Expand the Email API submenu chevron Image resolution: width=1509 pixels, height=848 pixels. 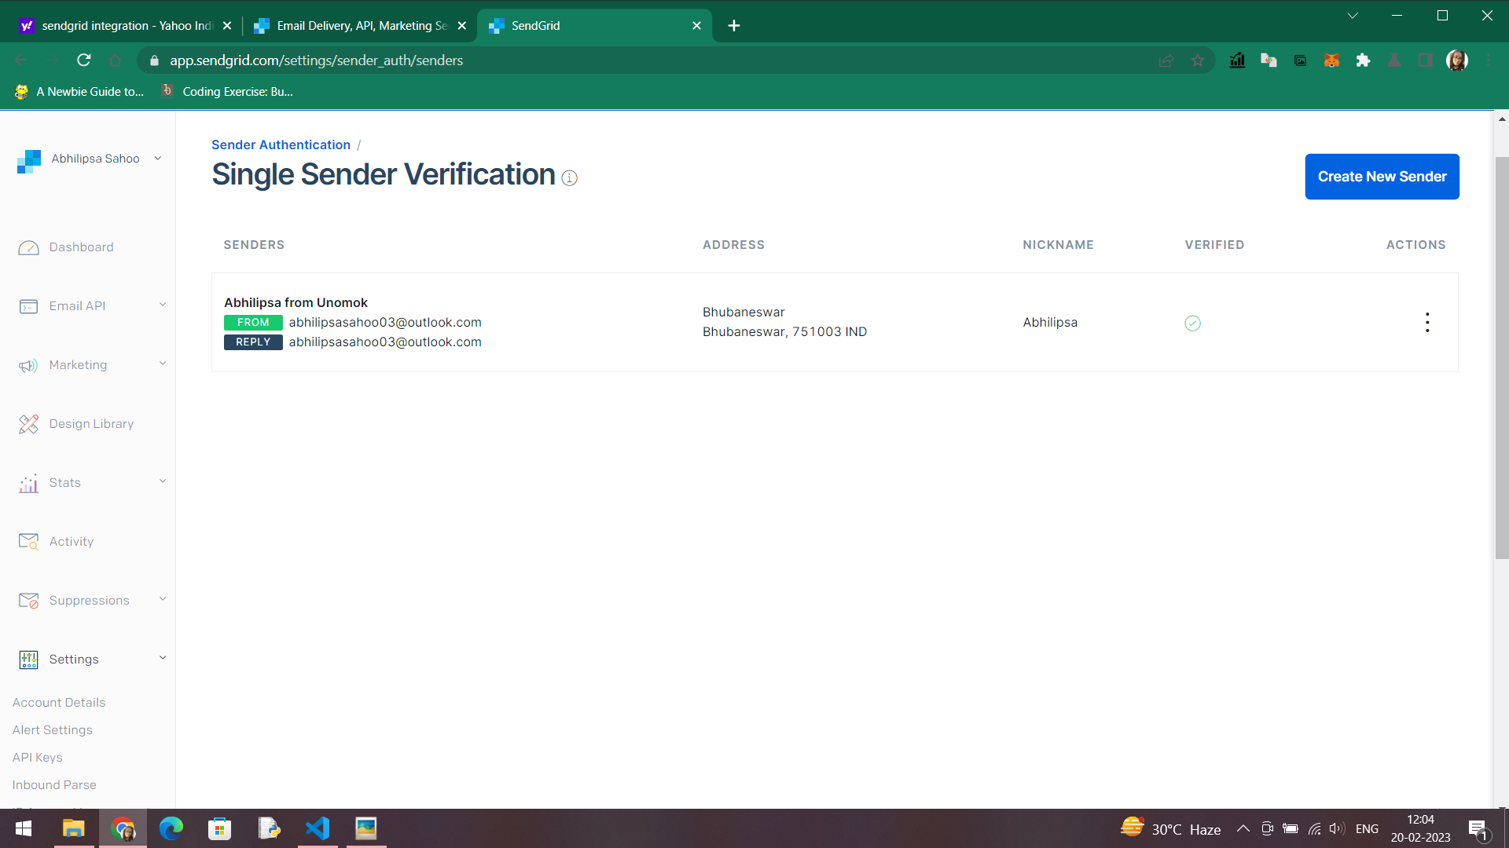pyautogui.click(x=163, y=305)
